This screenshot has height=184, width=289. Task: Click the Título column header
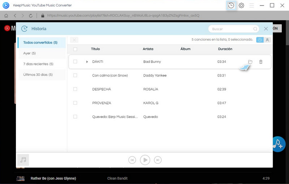95,49
